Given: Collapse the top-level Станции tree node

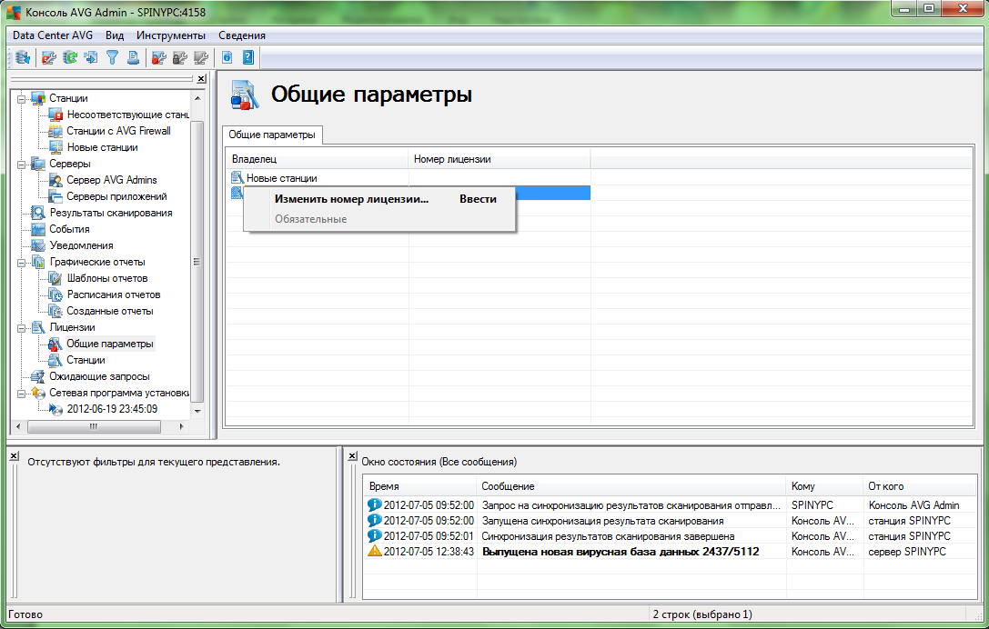Looking at the screenshot, I should (x=21, y=99).
